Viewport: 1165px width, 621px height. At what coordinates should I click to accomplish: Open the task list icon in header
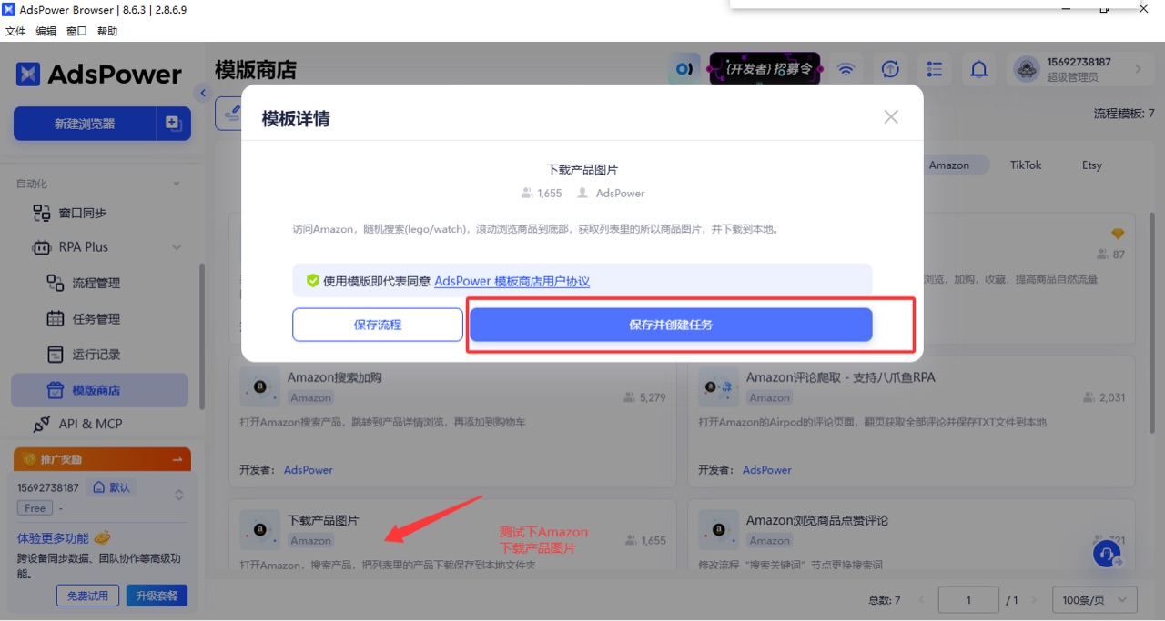click(x=935, y=69)
